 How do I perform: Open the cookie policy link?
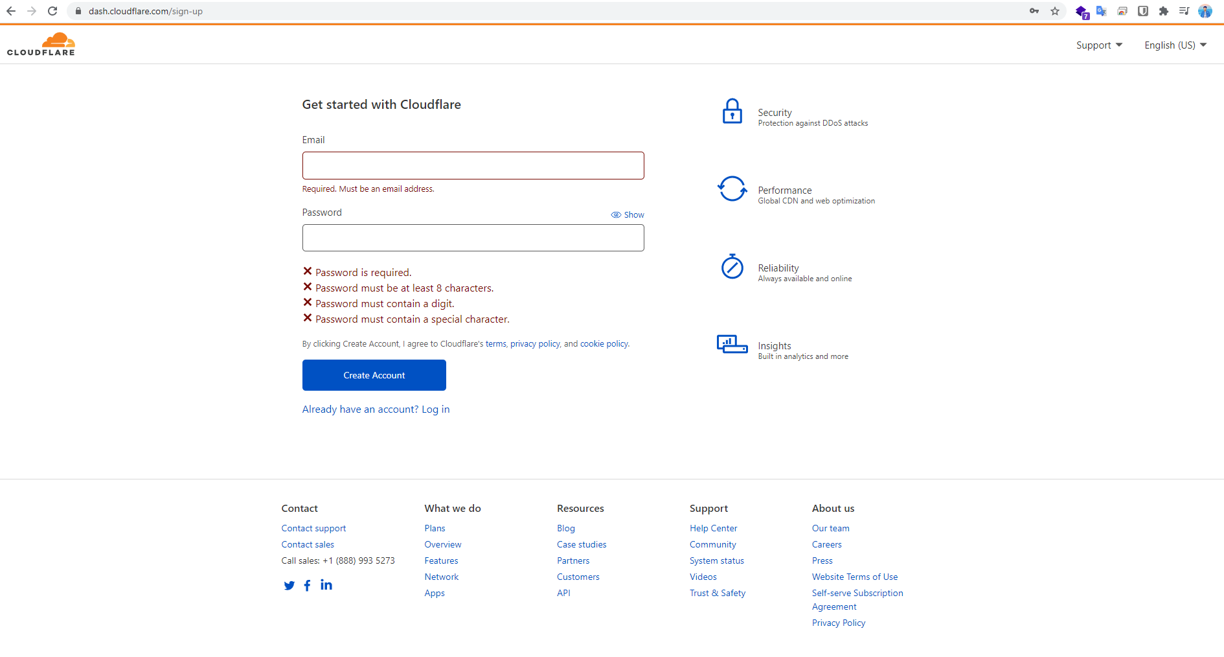pyautogui.click(x=604, y=344)
